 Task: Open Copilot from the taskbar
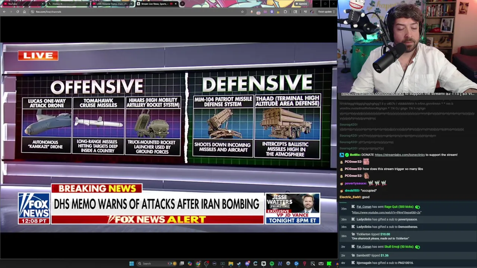[190, 264]
